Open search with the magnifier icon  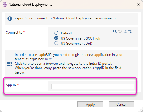(115, 31)
